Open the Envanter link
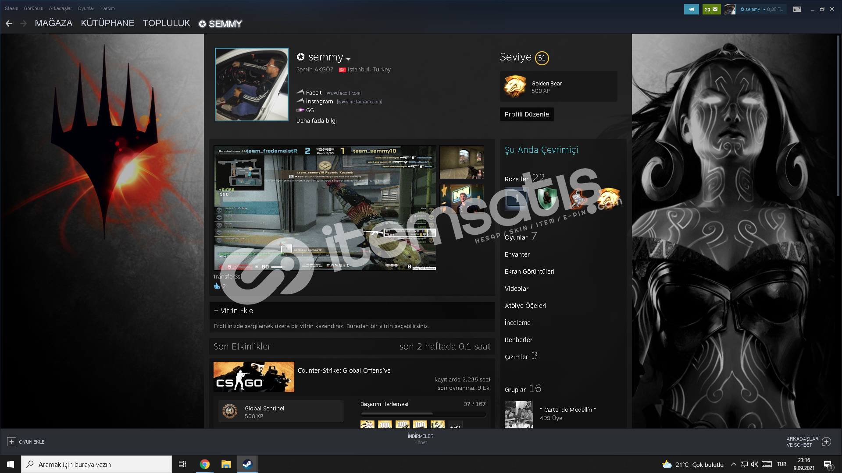Viewport: 842px width, 473px height. pyautogui.click(x=517, y=254)
